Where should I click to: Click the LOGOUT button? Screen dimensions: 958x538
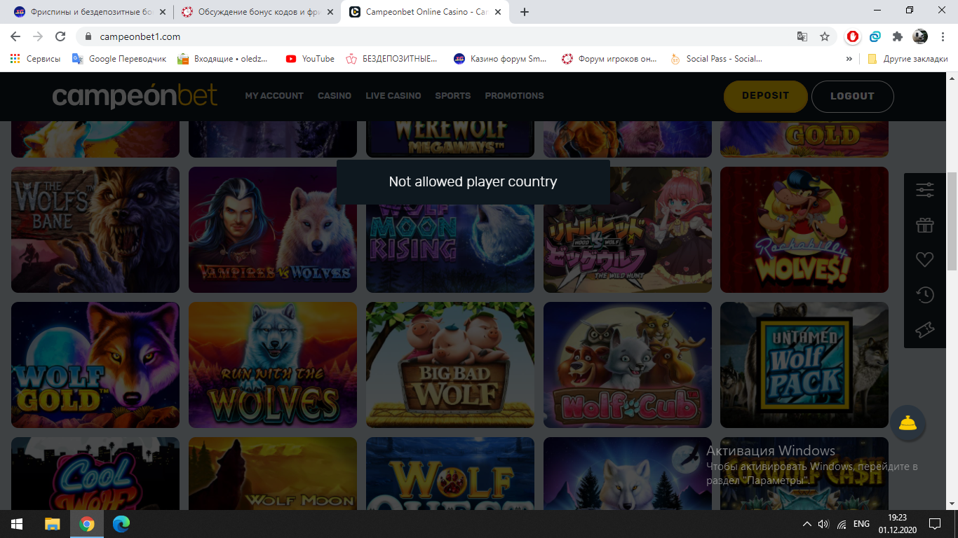[x=853, y=96]
